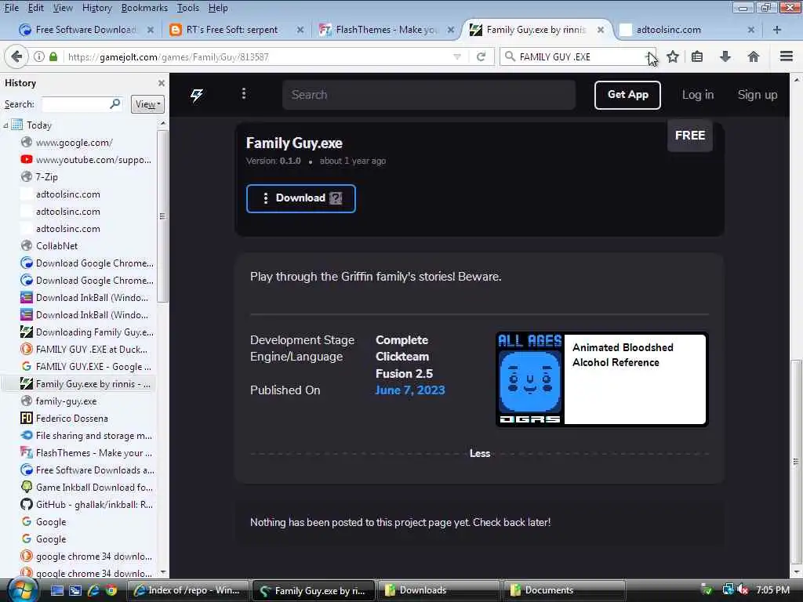Open the site identity info icon
Viewport: 803px width, 602px height.
tap(39, 56)
